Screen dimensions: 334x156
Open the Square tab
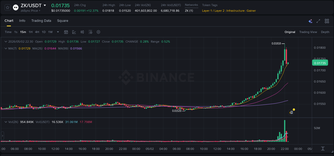tap(63, 21)
